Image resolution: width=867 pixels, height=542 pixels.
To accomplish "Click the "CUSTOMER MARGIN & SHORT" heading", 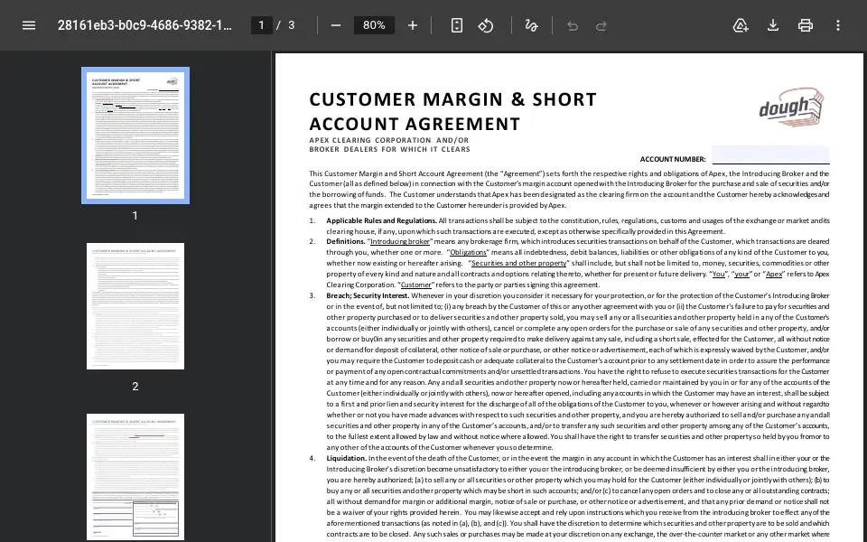I will (452, 99).
